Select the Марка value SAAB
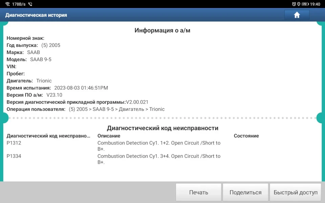This screenshot has width=325, height=203. [34, 52]
